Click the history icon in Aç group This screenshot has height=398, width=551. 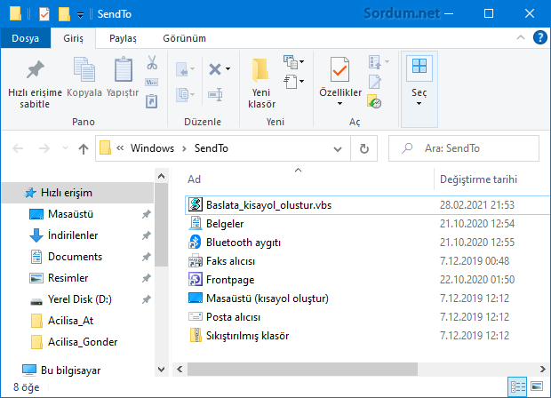coord(374,101)
